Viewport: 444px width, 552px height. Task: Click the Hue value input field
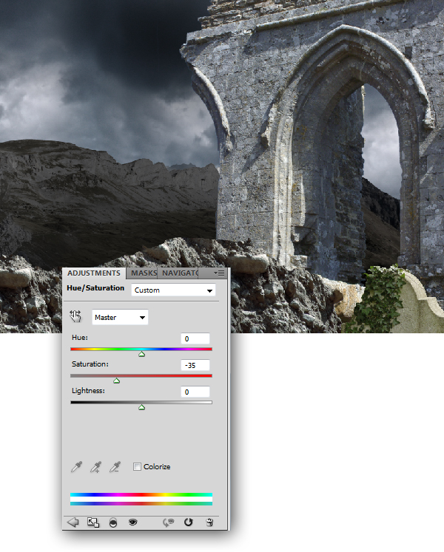pos(195,338)
